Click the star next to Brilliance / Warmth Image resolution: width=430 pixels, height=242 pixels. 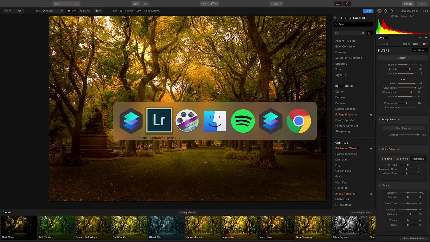(371, 148)
